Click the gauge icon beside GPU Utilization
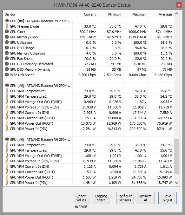 coord(7,42)
